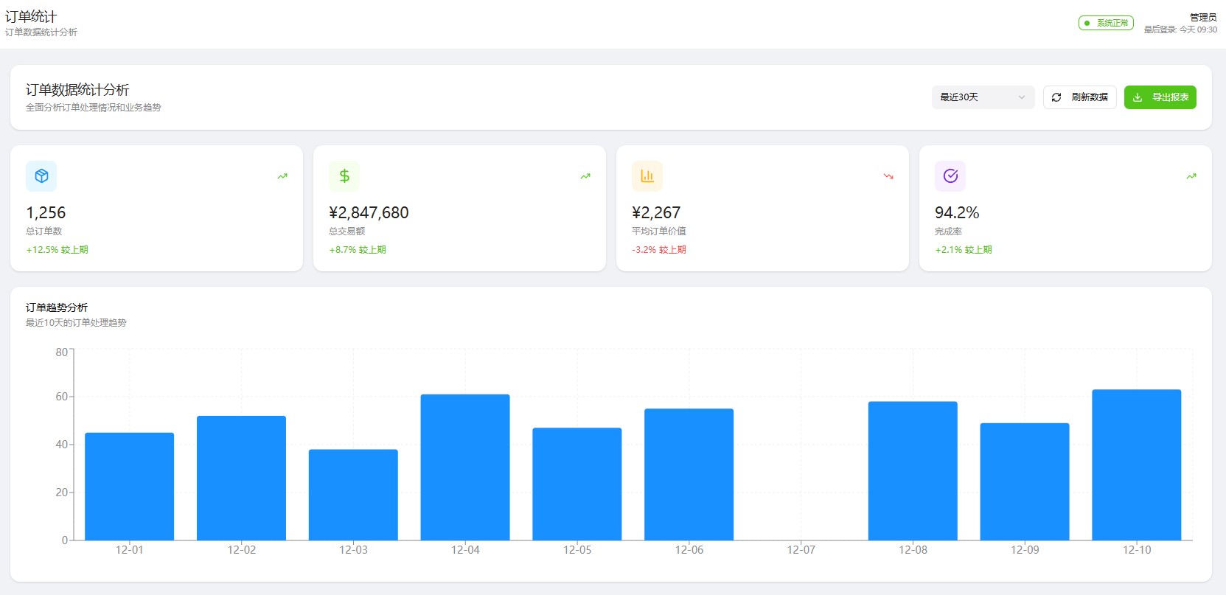
Task: Click the shortest bar at 12-03
Action: [x=353, y=495]
